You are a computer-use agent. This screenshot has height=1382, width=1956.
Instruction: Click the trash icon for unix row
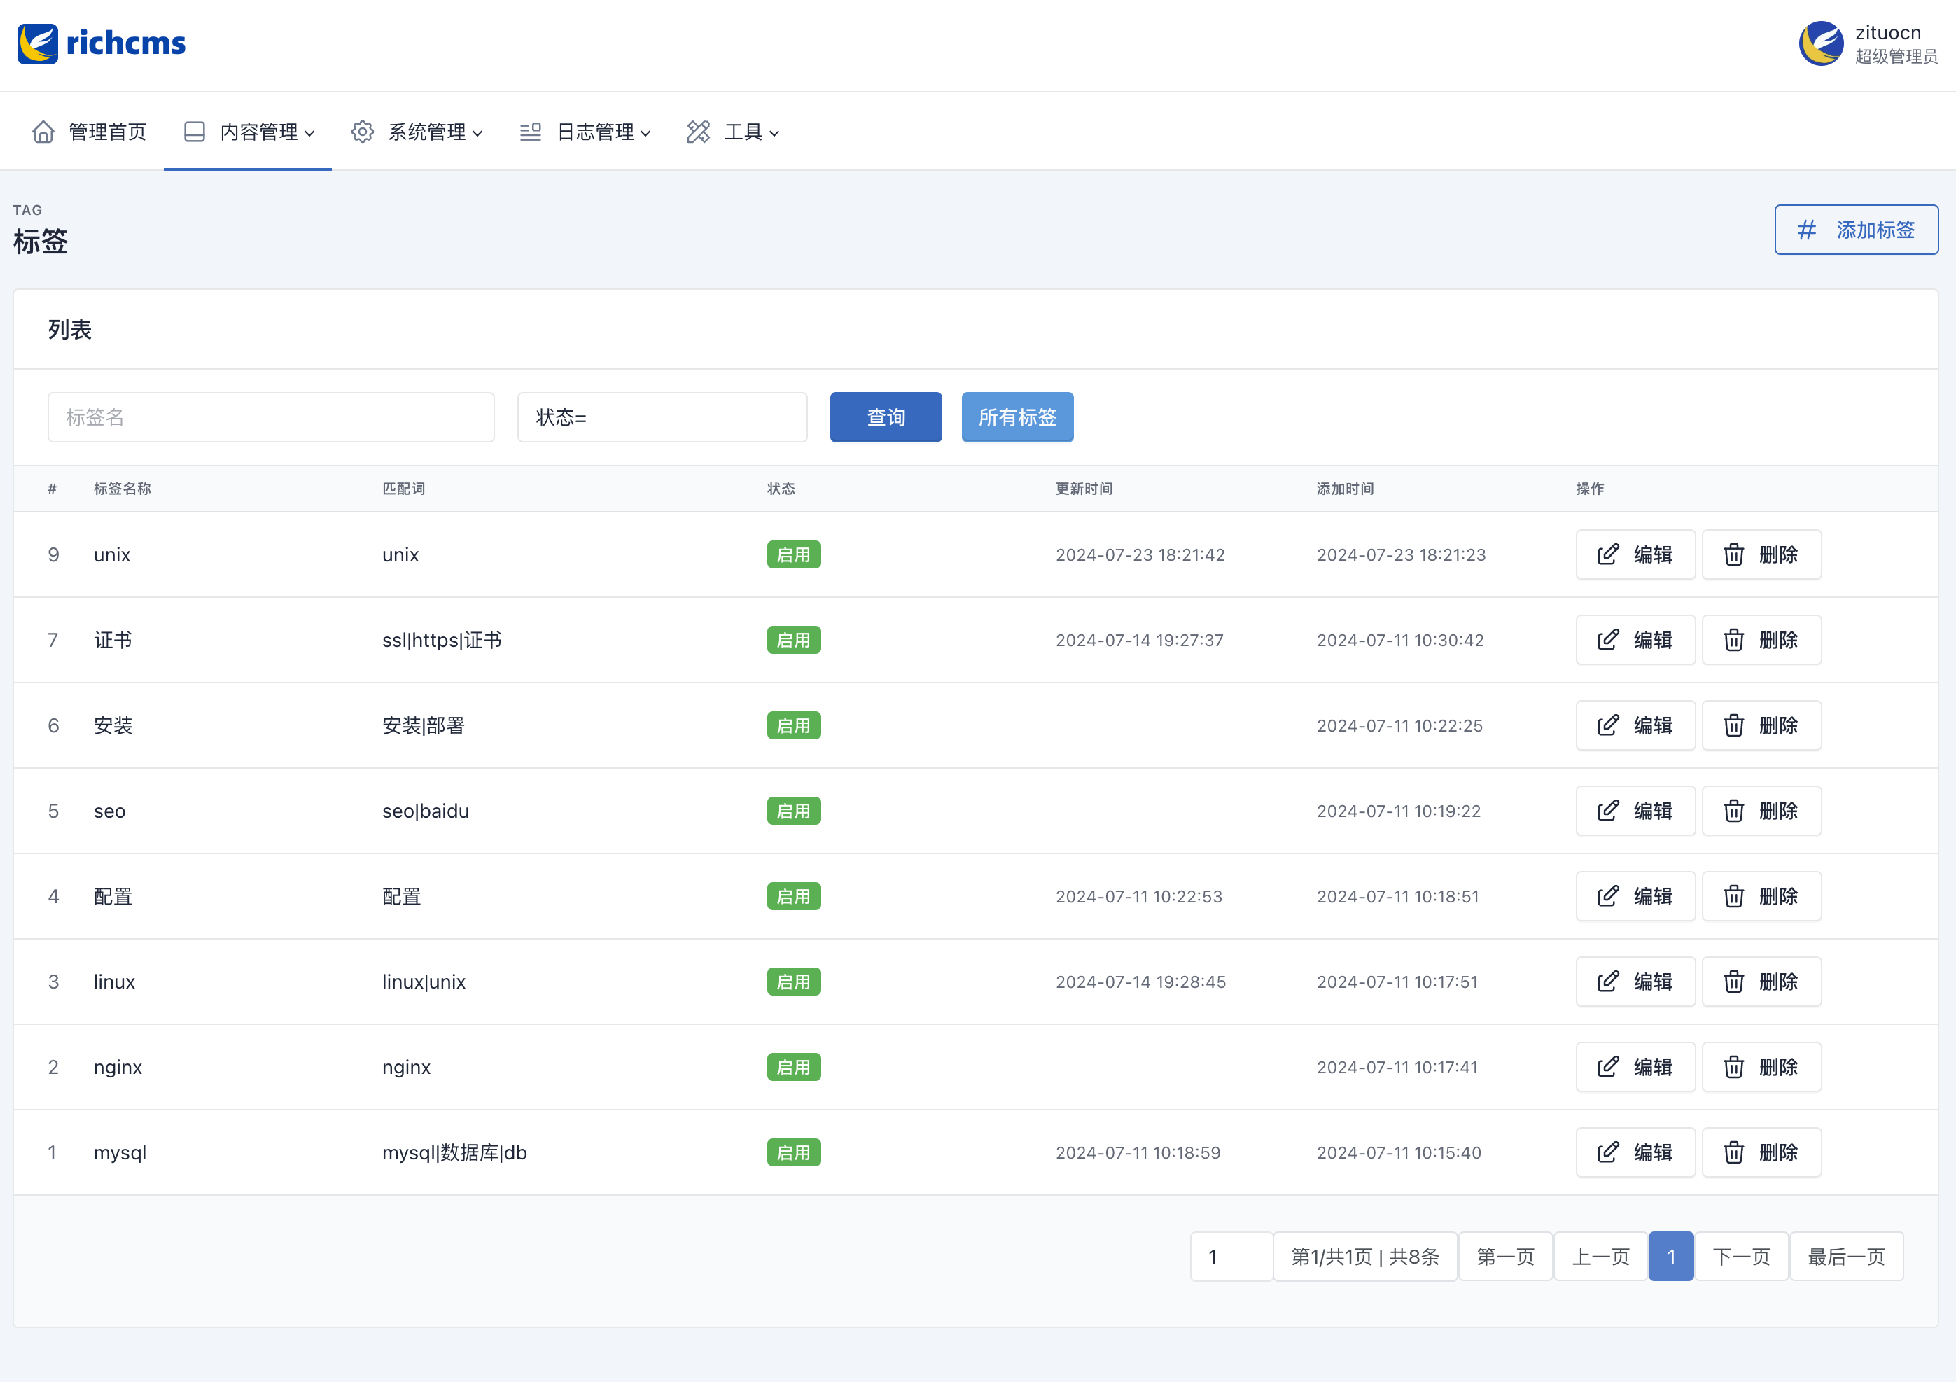coord(1733,554)
